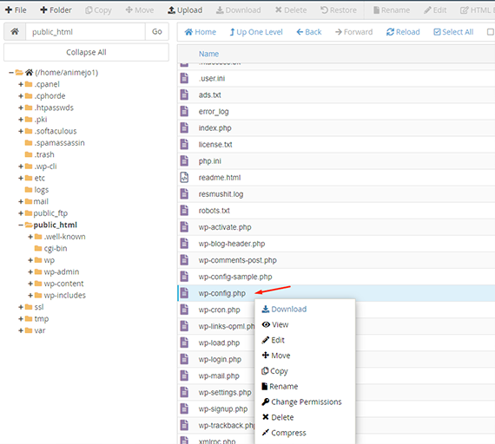Image resolution: width=495 pixels, height=444 pixels.
Task: Create a new file with + File
Action: click(16, 10)
